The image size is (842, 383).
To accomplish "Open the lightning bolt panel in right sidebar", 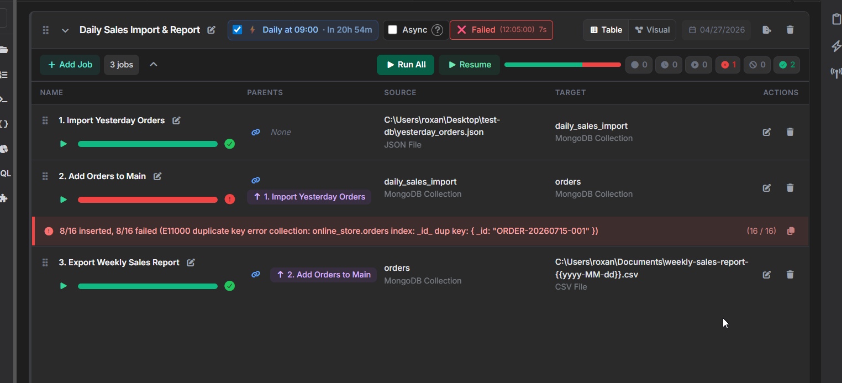I will tap(836, 46).
